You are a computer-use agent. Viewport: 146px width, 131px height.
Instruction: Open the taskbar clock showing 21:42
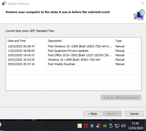[x=136, y=126]
